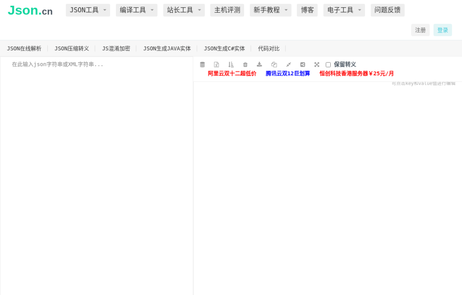Click the sort order icon

tap(231, 64)
